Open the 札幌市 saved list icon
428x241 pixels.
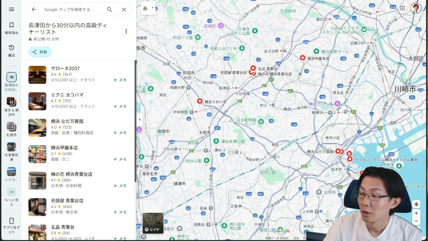[x=11, y=126]
